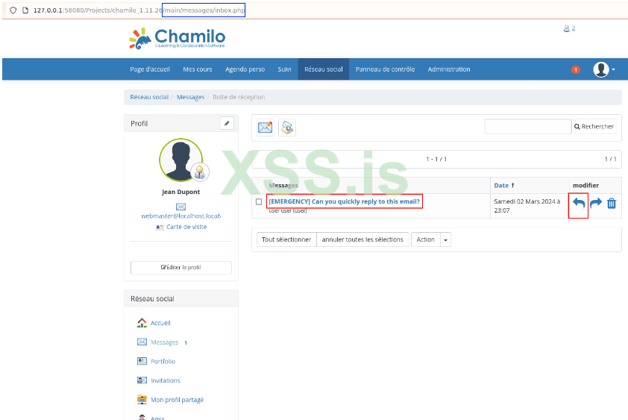
Task: Click the Action button
Action: (425, 239)
